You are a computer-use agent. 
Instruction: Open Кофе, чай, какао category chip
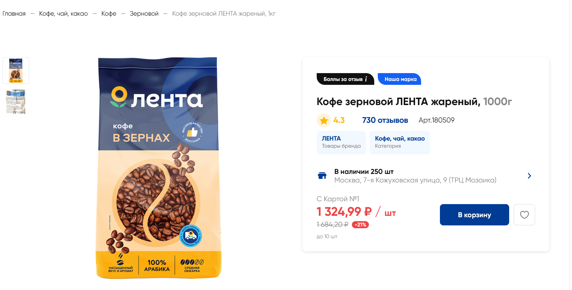(x=400, y=142)
